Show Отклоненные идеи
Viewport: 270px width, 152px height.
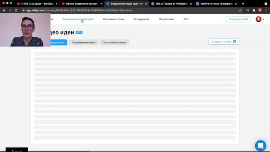pos(114,42)
